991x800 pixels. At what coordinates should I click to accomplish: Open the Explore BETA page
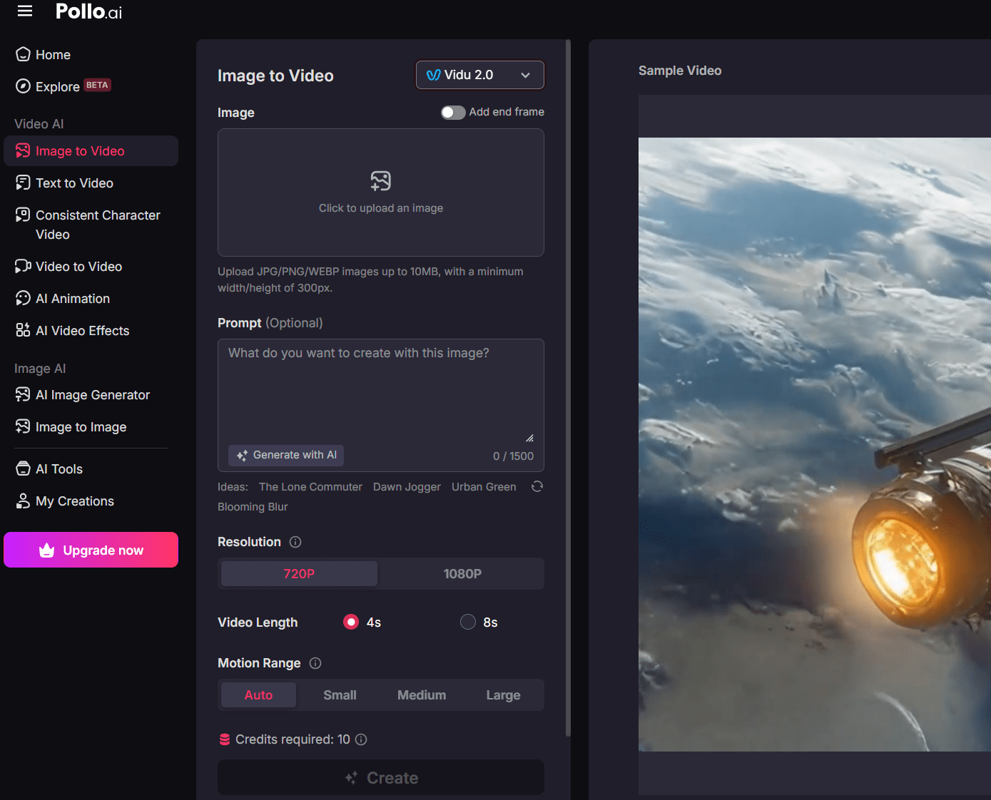click(x=57, y=86)
